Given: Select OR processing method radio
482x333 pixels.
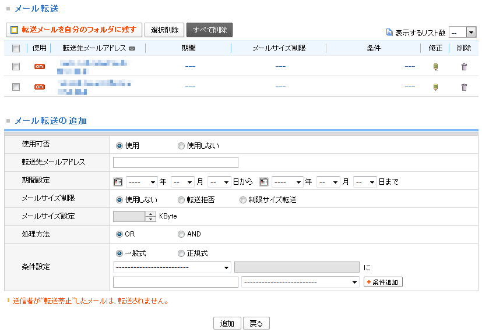Looking at the screenshot, I should coord(119,234).
